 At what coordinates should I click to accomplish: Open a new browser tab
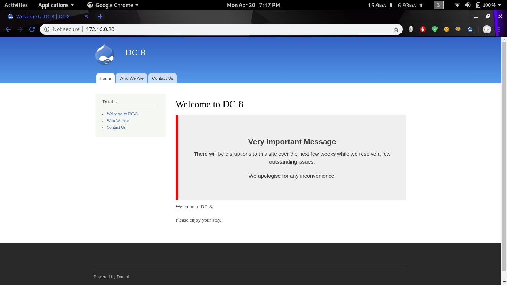(x=100, y=16)
